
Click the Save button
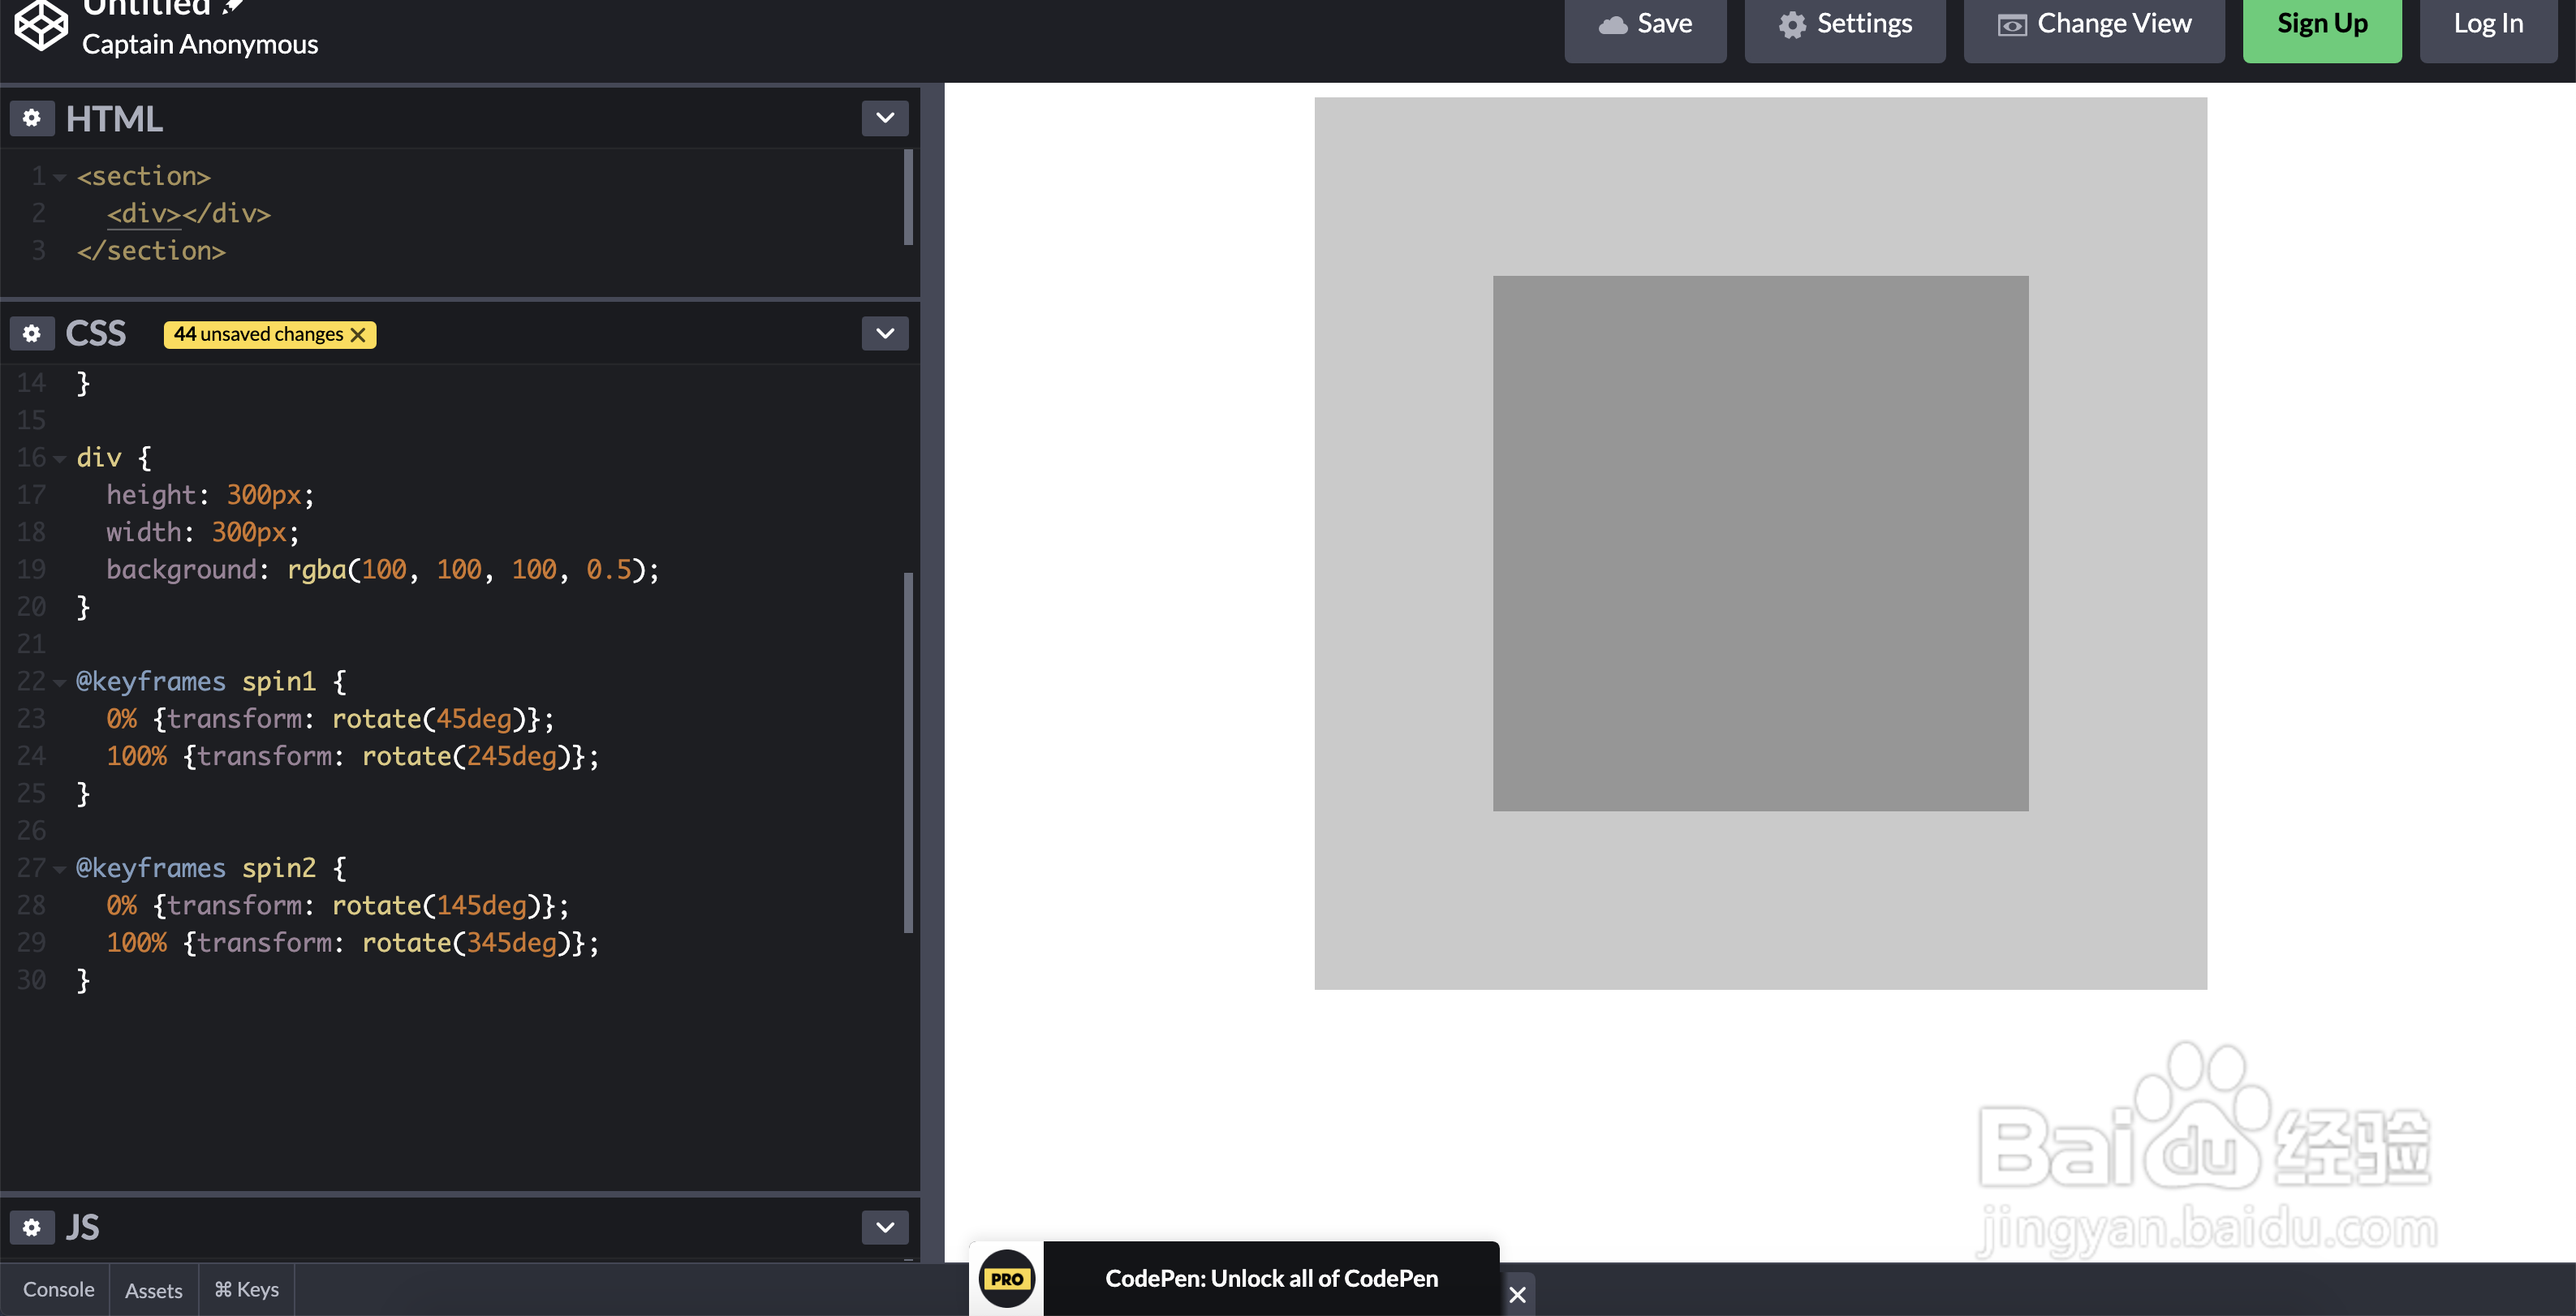click(1645, 24)
